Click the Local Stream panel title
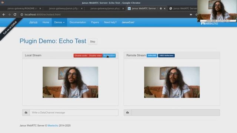Screen dimensions: 237x133 point(33,55)
